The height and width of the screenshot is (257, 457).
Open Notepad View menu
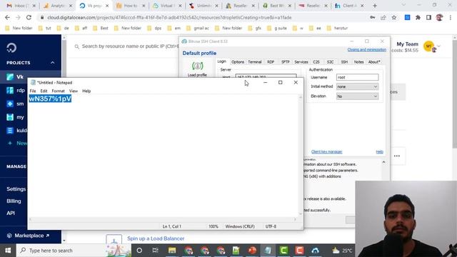(73, 91)
